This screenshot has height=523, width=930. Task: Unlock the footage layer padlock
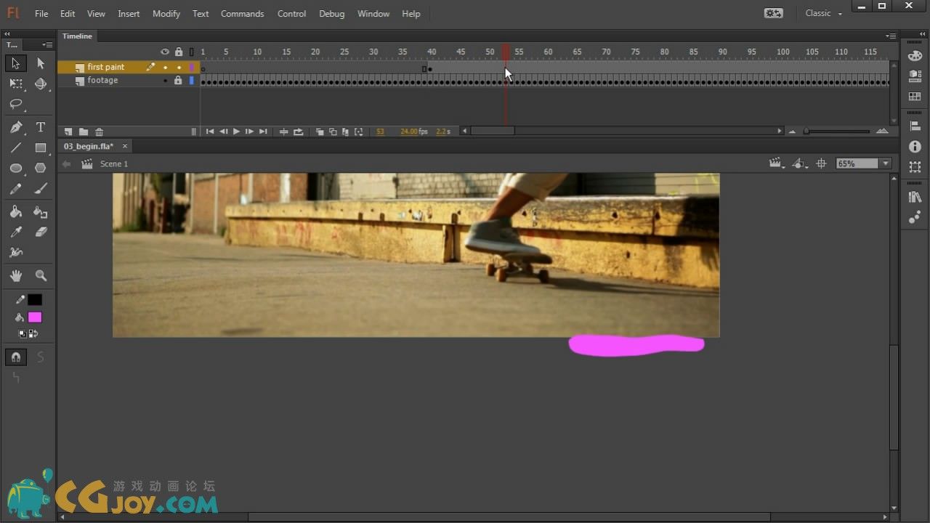(178, 81)
